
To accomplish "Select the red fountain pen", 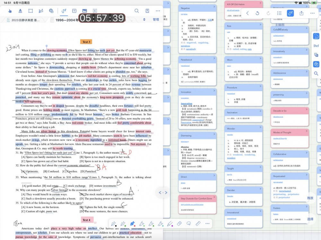I will (133, 224).
